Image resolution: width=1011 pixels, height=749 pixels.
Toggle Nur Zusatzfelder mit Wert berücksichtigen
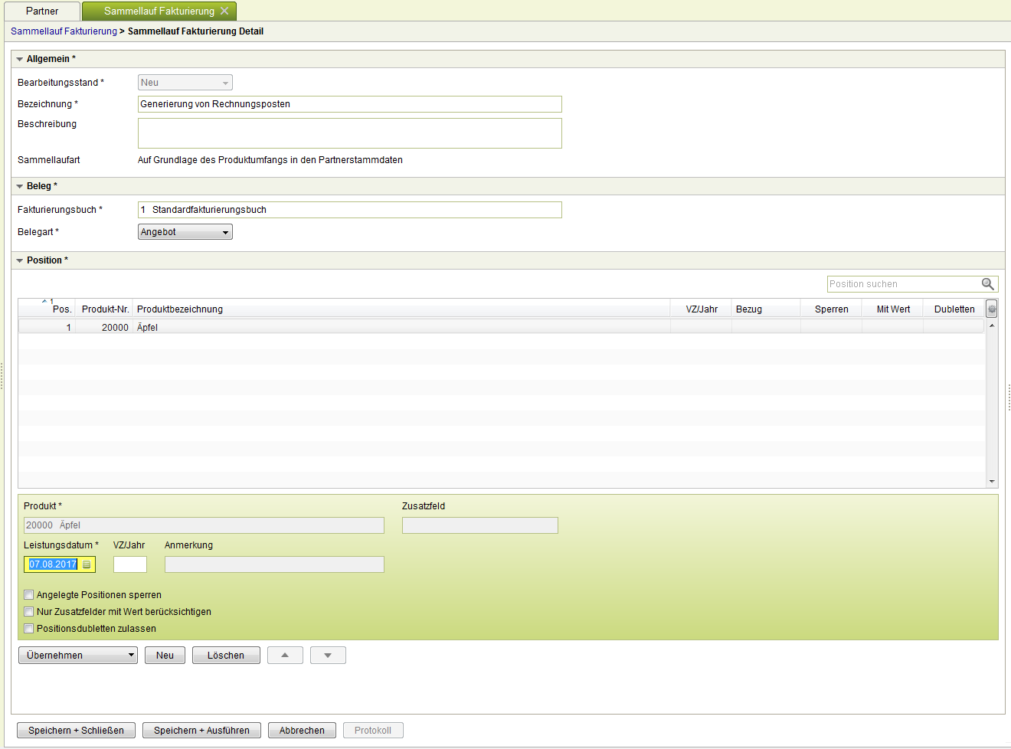29,612
